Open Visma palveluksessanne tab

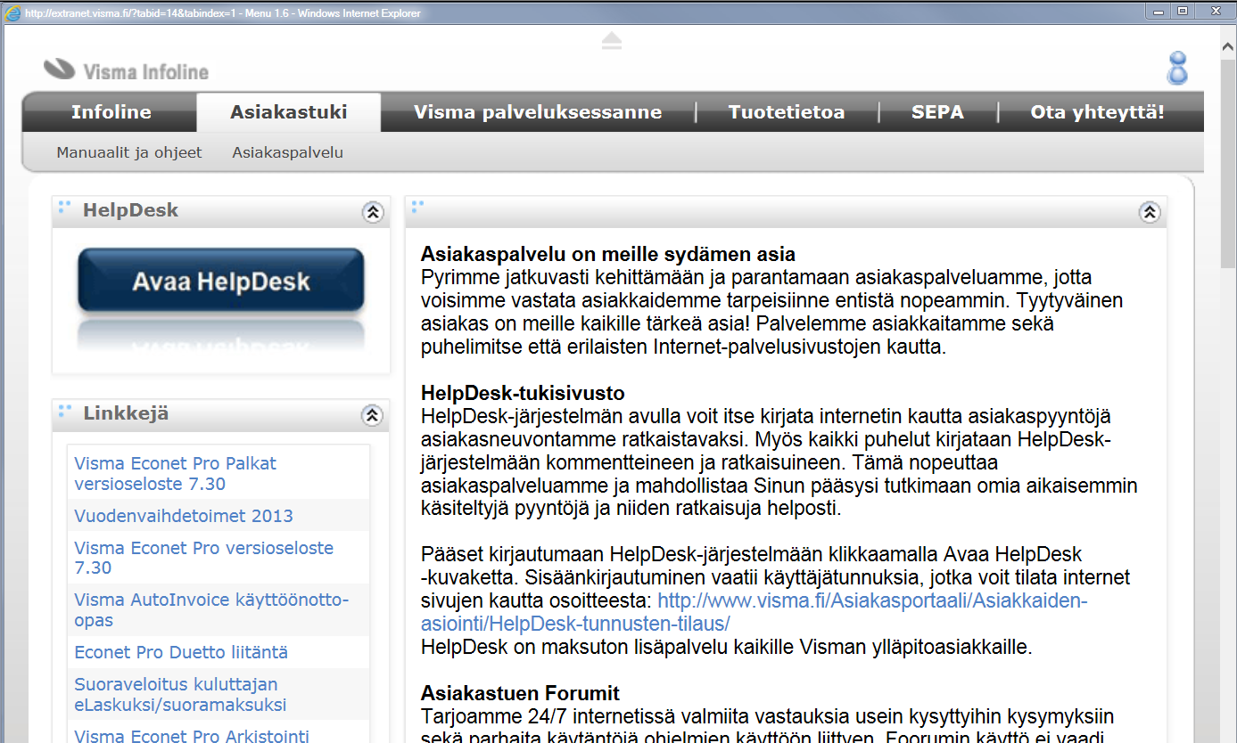538,112
